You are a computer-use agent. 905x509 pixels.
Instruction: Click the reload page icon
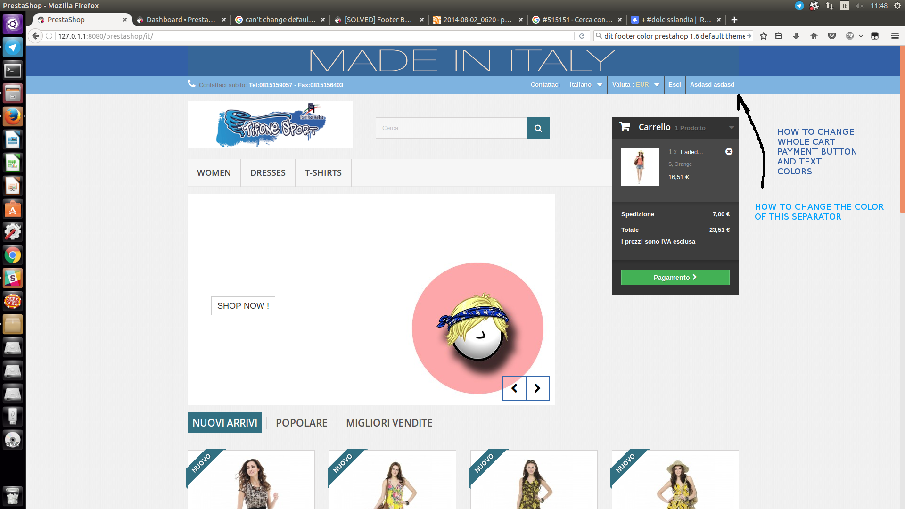pos(582,36)
